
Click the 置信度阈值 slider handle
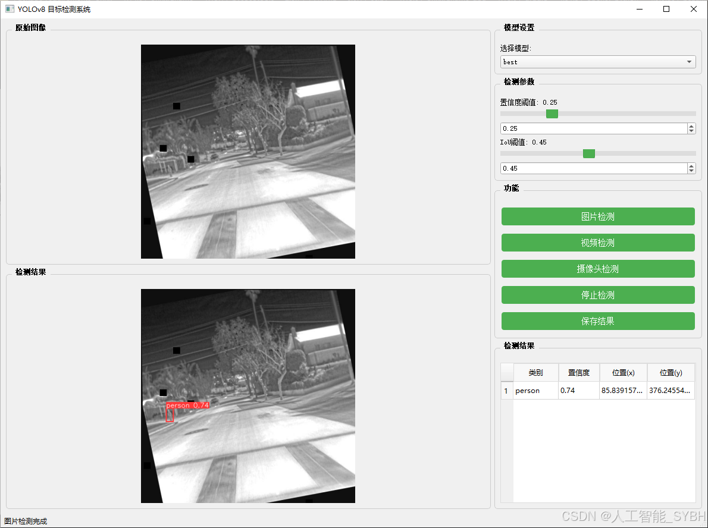click(552, 114)
